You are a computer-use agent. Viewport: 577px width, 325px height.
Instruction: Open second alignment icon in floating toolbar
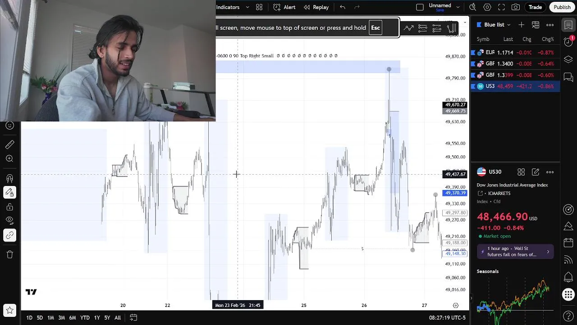coord(436,28)
